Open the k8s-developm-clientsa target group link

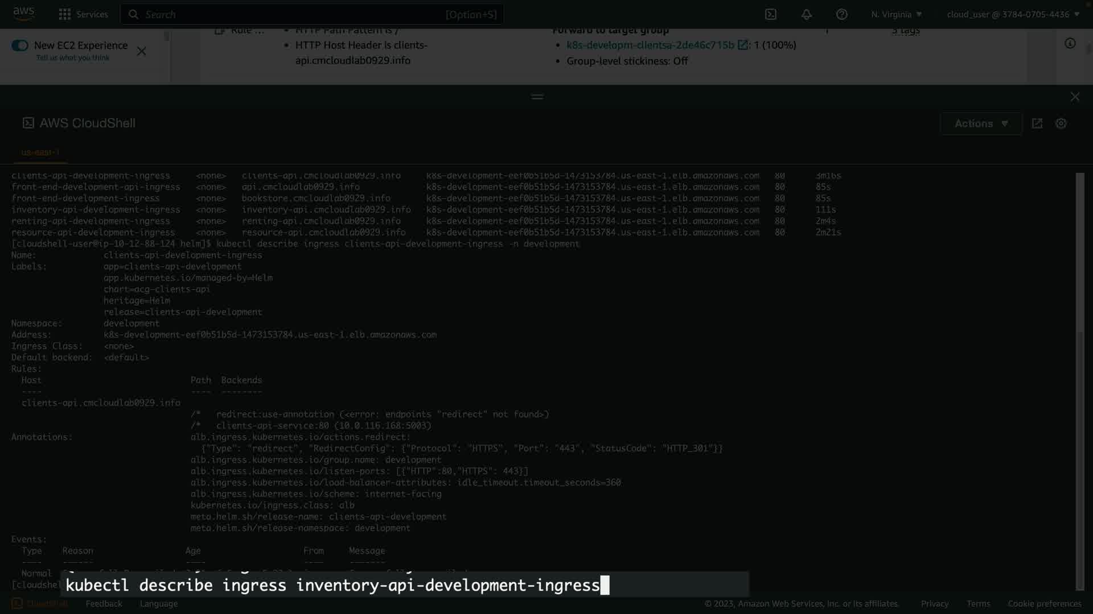pyautogui.click(x=650, y=45)
